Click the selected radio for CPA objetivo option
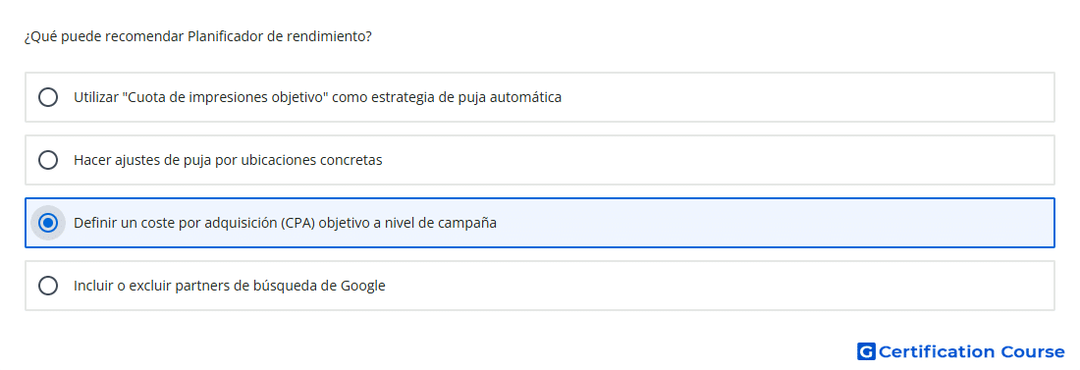The width and height of the screenshot is (1080, 370). [x=48, y=223]
